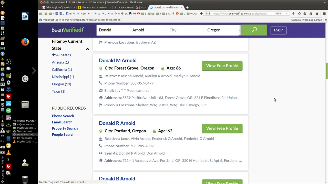Open the Donald M Arnold name link
This screenshot has width=328, height=184.
118,60
